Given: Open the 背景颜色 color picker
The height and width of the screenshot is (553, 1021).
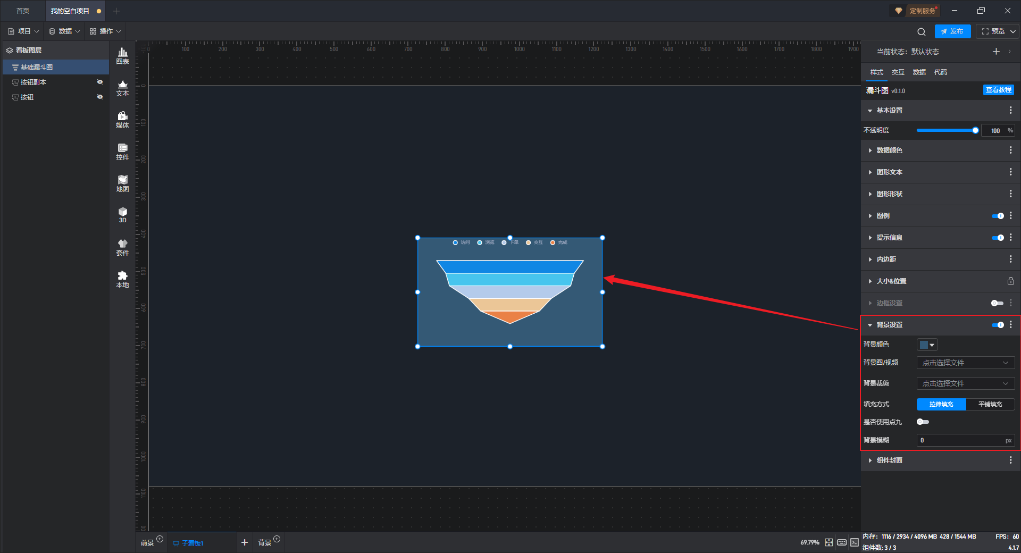Looking at the screenshot, I should pos(927,345).
